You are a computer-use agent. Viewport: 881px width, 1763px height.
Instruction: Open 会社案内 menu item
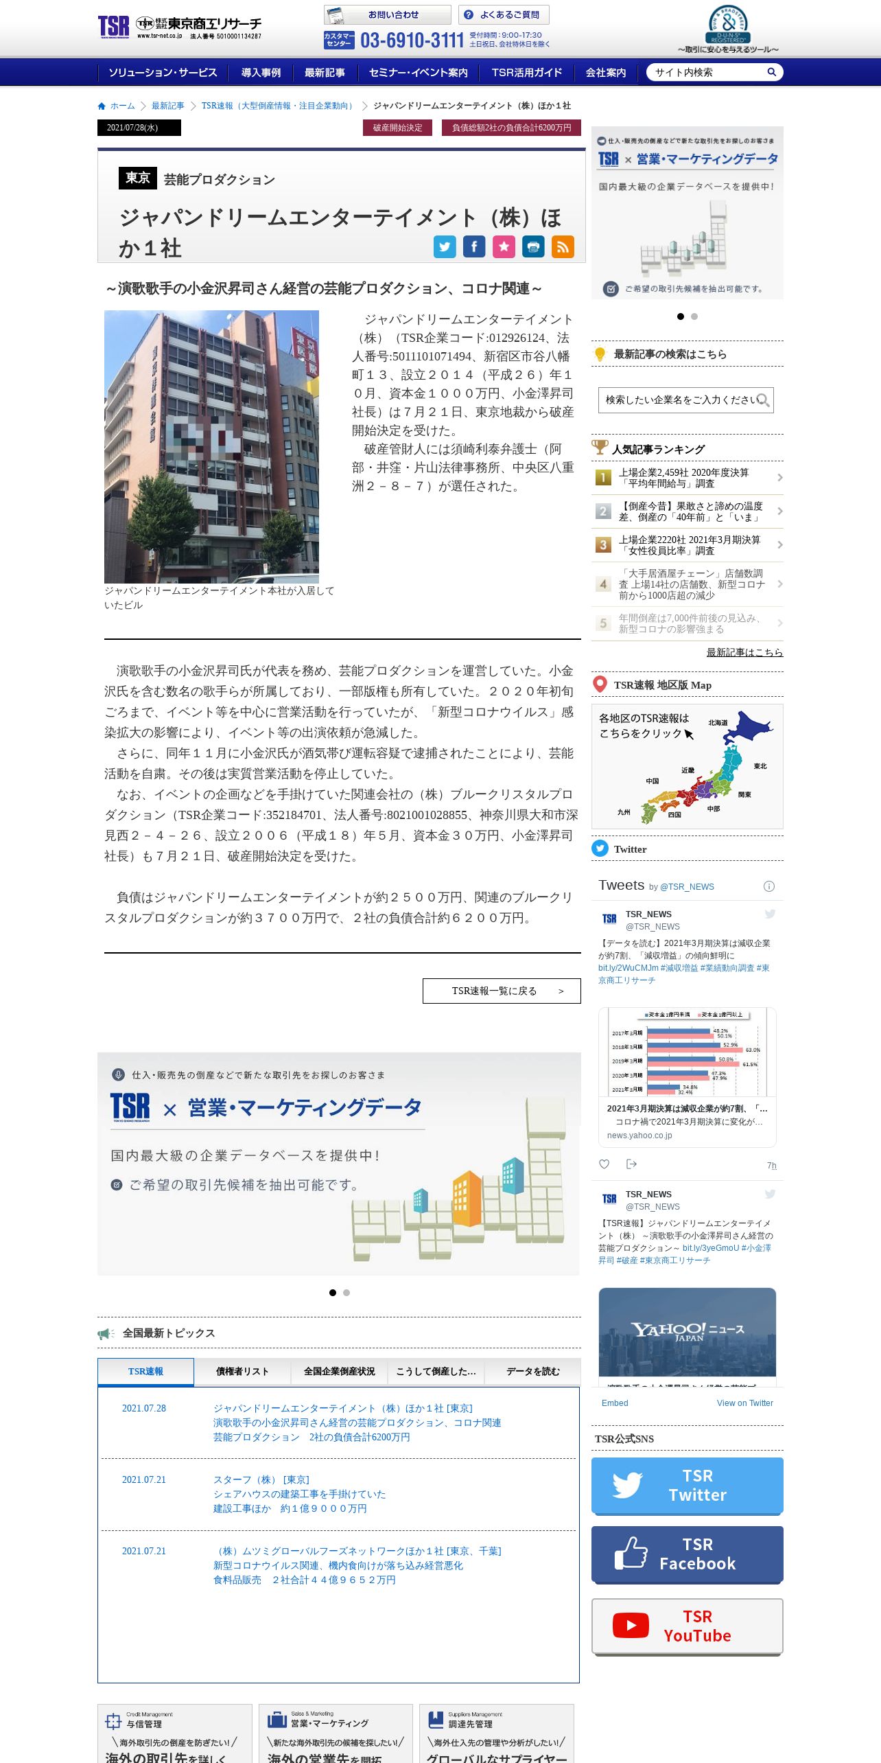tap(606, 72)
